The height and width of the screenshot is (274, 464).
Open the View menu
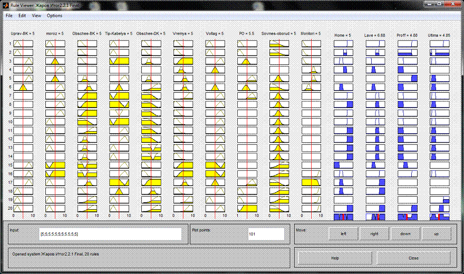click(x=36, y=16)
